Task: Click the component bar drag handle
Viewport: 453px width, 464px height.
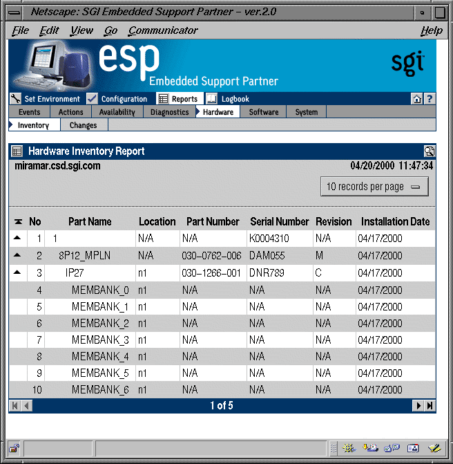Action: [334, 449]
